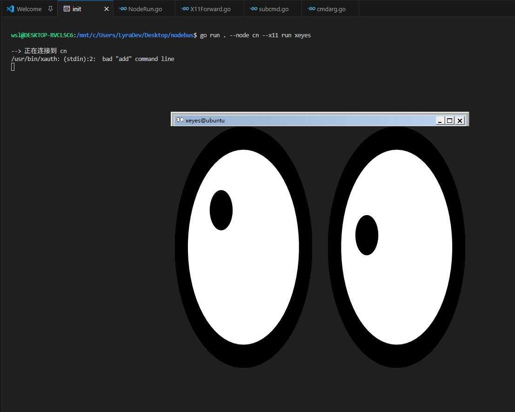The image size is (515, 412).
Task: Click the xeyes@ubuntu title bar text
Action: 205,121
